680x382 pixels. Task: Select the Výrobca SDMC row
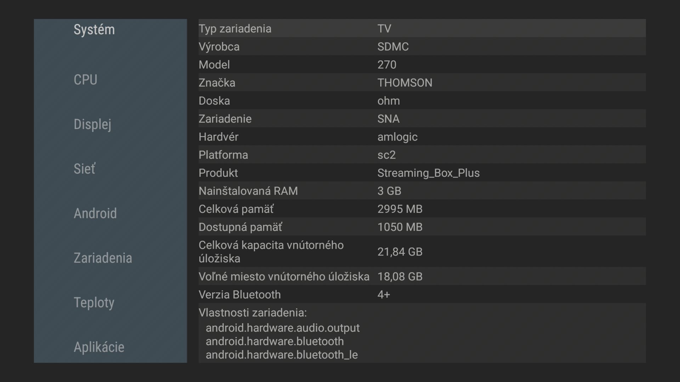pyautogui.click(x=422, y=46)
